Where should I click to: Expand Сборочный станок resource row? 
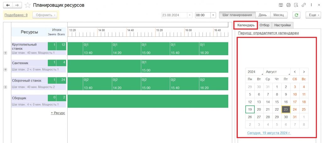[x=6, y=87]
